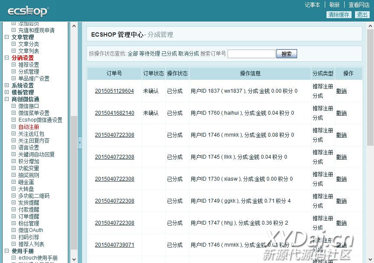Click the main content scrollbar up arrow

tap(371, 26)
